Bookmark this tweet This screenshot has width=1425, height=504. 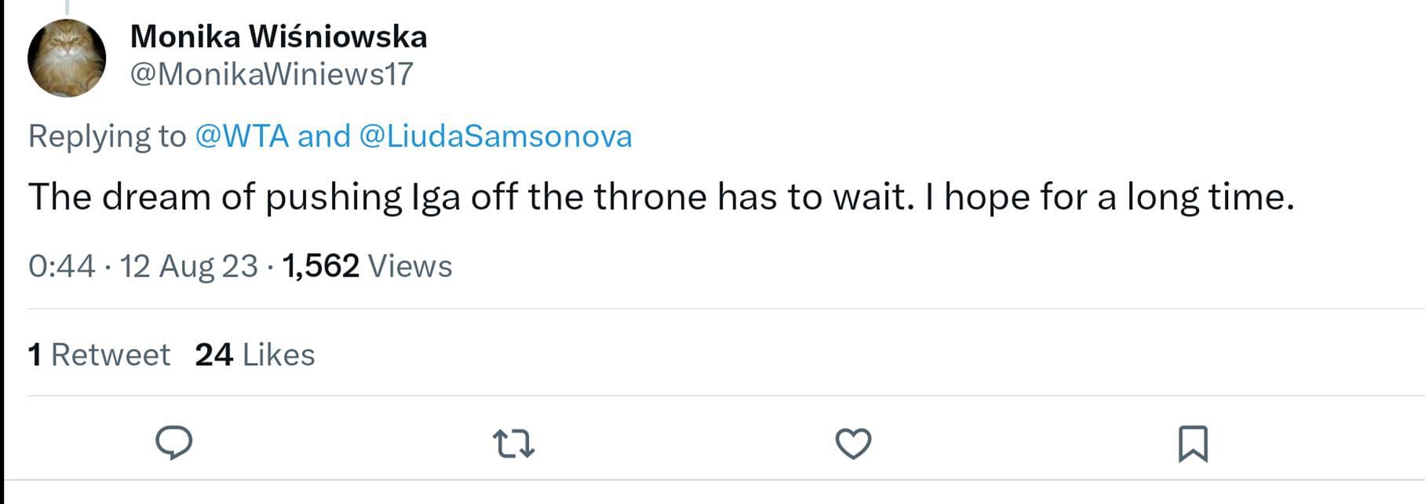(x=1193, y=444)
